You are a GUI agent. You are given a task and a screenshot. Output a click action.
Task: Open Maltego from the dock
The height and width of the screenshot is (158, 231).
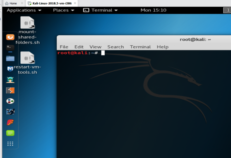pos(10,101)
